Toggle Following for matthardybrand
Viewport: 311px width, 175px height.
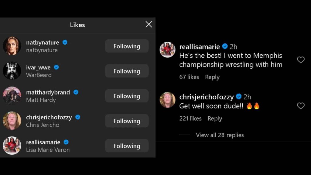point(127,96)
